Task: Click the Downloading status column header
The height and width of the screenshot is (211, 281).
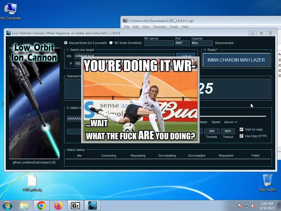Action: (x=167, y=156)
